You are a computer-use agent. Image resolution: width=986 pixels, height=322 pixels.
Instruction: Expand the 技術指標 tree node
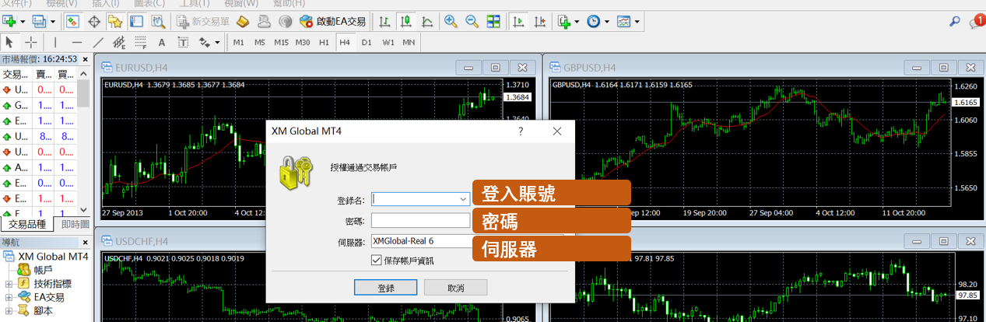(9, 284)
